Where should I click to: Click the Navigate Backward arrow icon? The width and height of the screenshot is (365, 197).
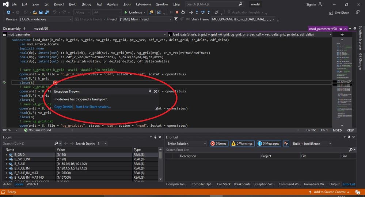click(x=8, y=12)
